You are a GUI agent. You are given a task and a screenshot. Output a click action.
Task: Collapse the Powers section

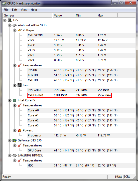(15, 131)
